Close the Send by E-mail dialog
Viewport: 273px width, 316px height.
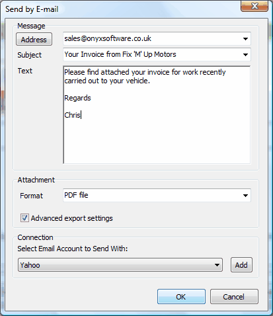point(254,6)
